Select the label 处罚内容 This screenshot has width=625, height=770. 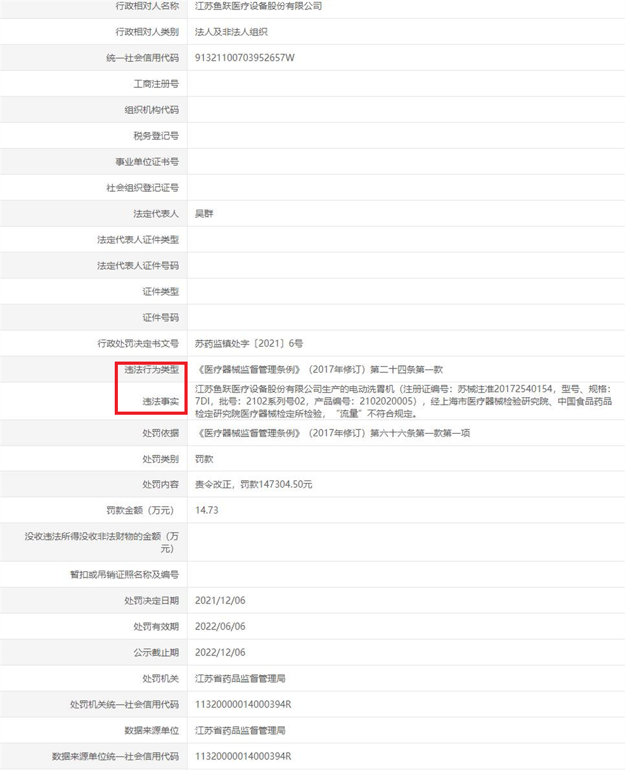(160, 484)
